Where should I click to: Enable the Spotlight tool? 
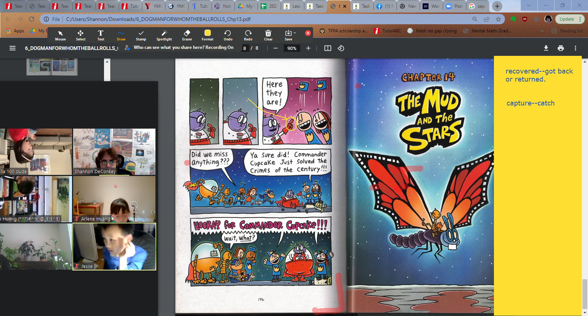coord(164,35)
